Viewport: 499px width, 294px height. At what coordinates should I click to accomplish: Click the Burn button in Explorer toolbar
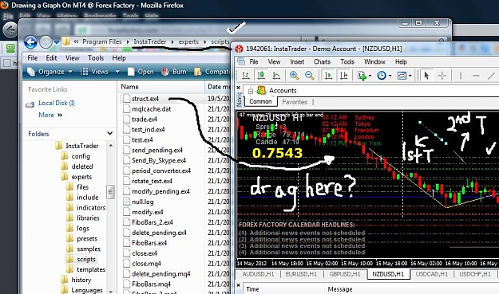pyautogui.click(x=174, y=72)
